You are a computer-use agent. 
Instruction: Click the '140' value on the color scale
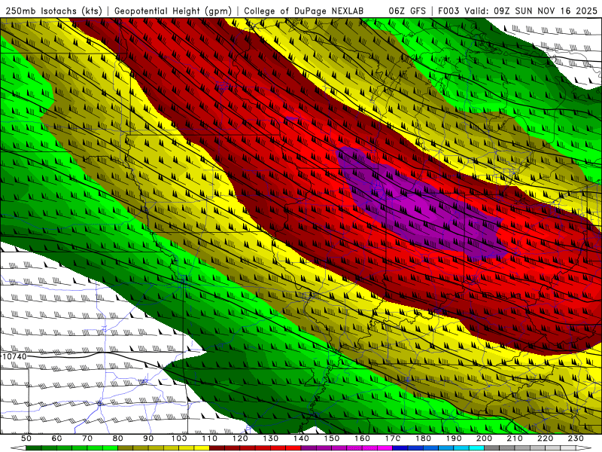pyautogui.click(x=301, y=438)
